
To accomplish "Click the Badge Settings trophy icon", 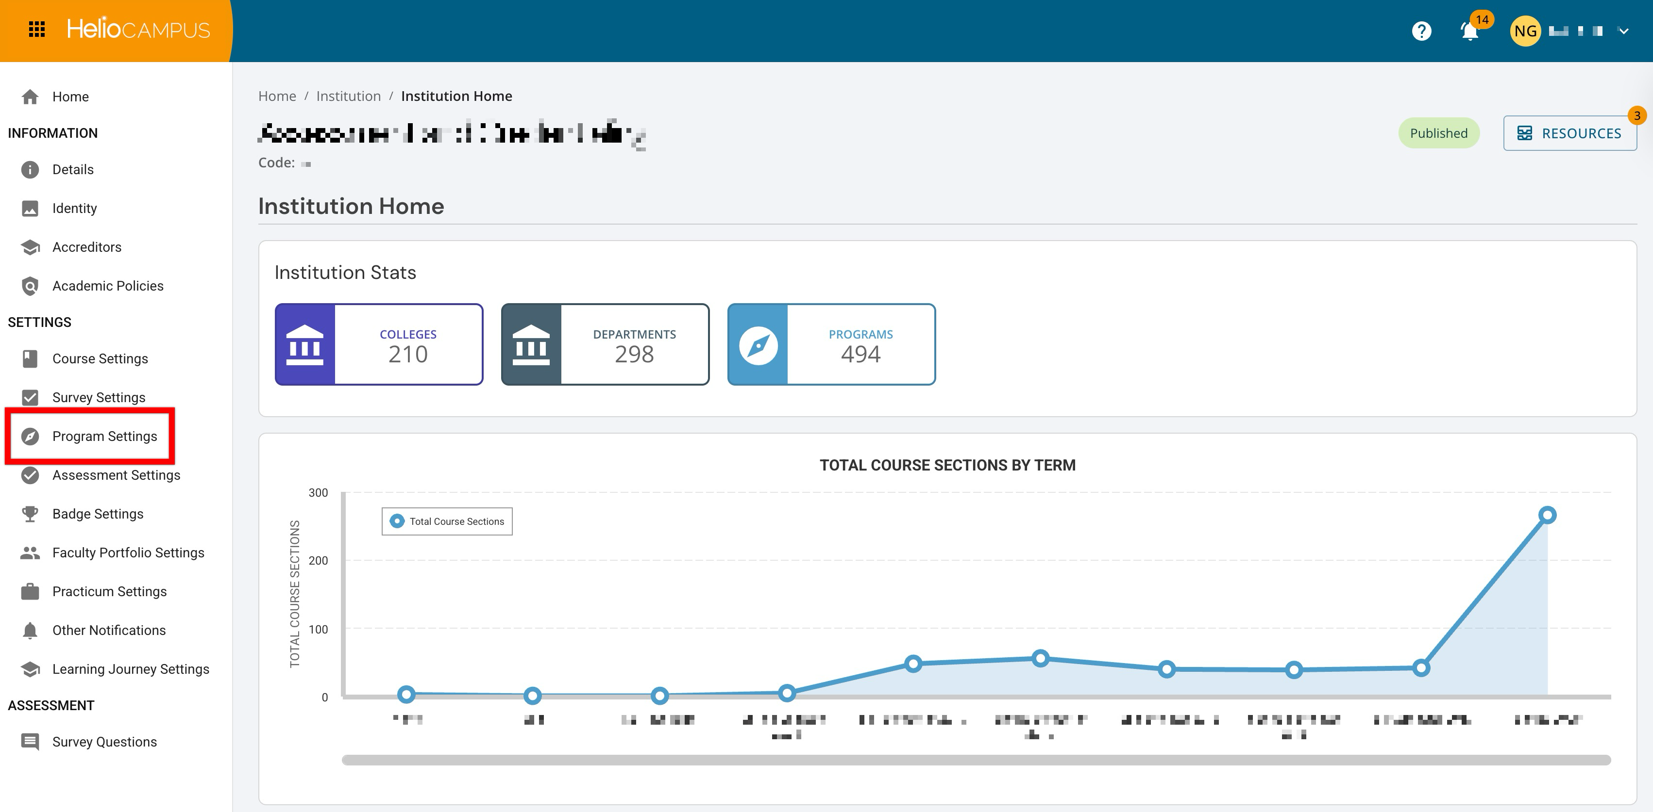I will click(x=30, y=514).
